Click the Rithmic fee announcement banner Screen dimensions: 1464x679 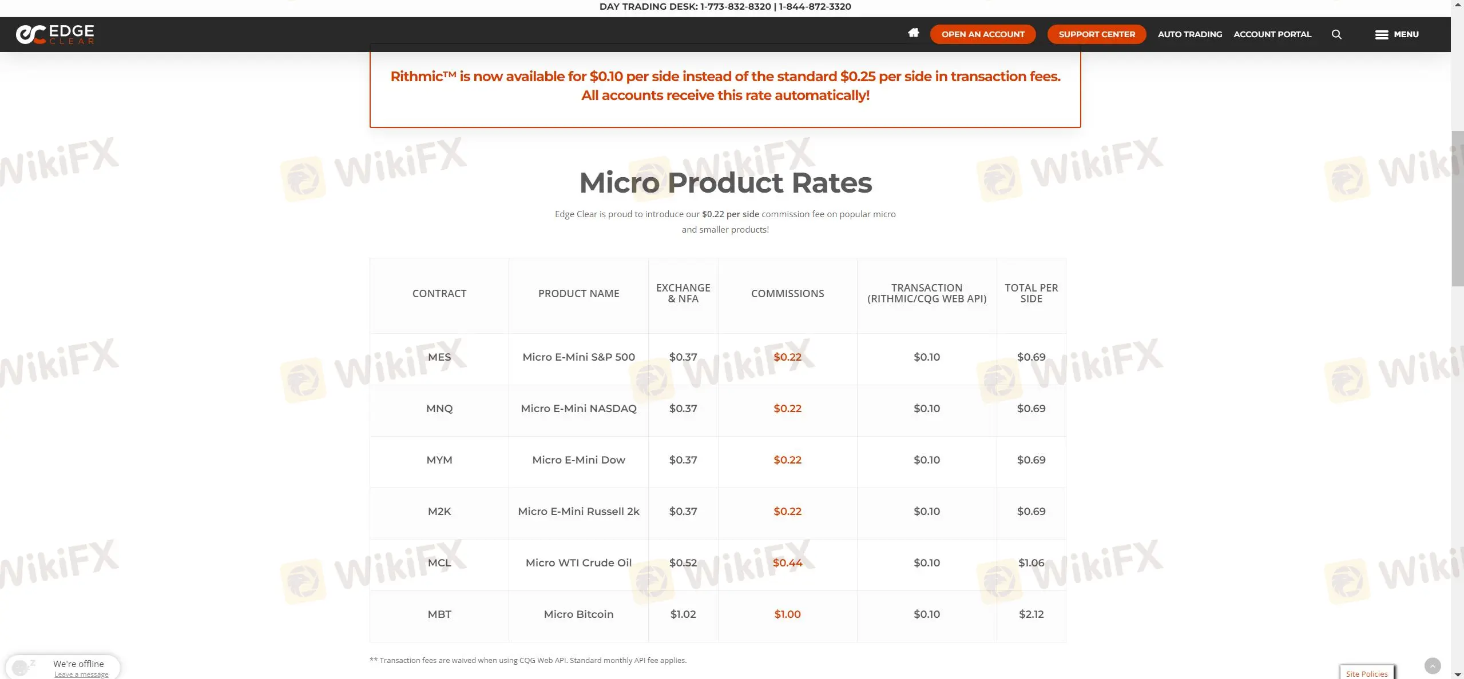[x=725, y=86]
